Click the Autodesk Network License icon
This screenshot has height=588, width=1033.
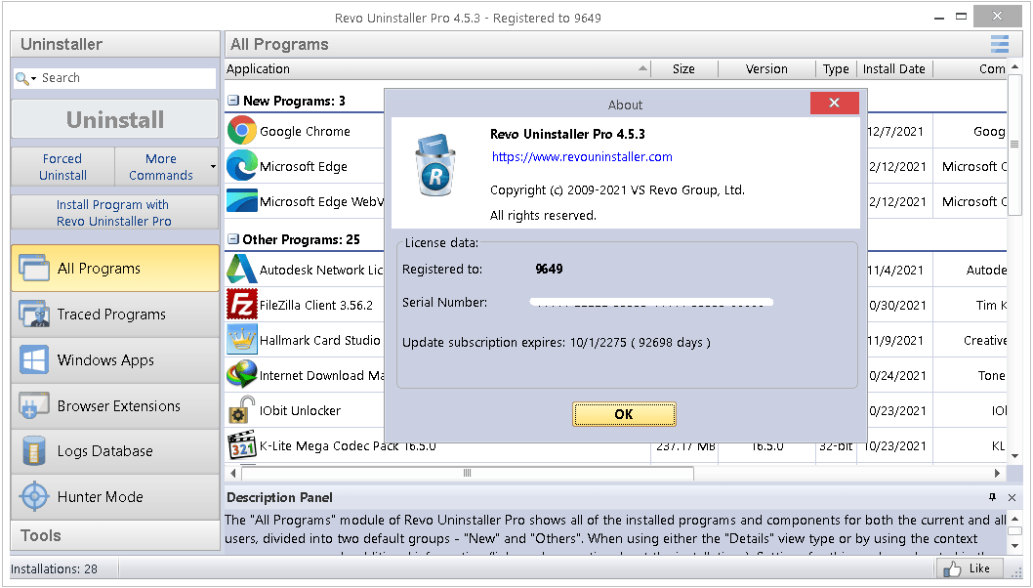242,269
